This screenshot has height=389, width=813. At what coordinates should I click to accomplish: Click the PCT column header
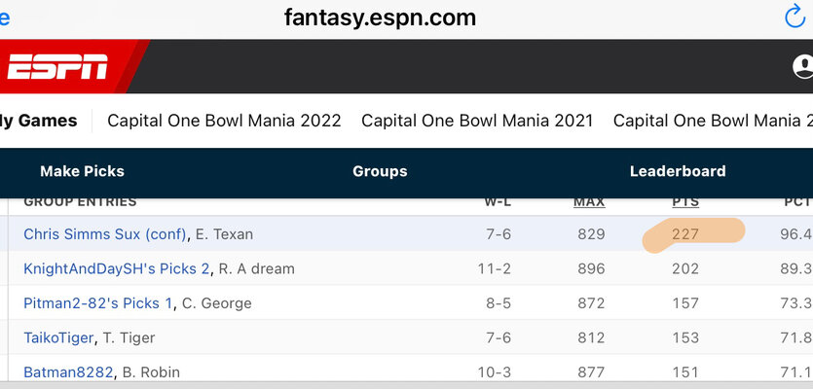pyautogui.click(x=797, y=202)
